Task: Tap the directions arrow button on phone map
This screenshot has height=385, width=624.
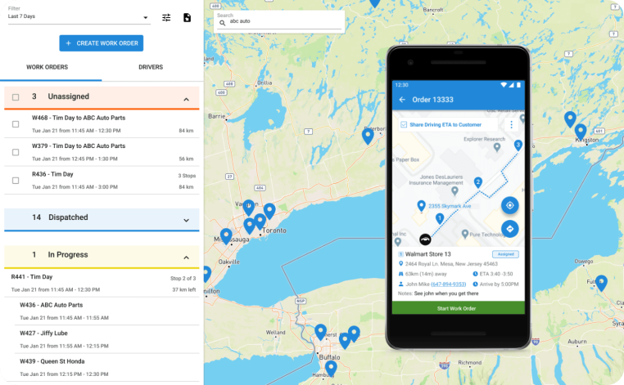Action: pyautogui.click(x=509, y=229)
